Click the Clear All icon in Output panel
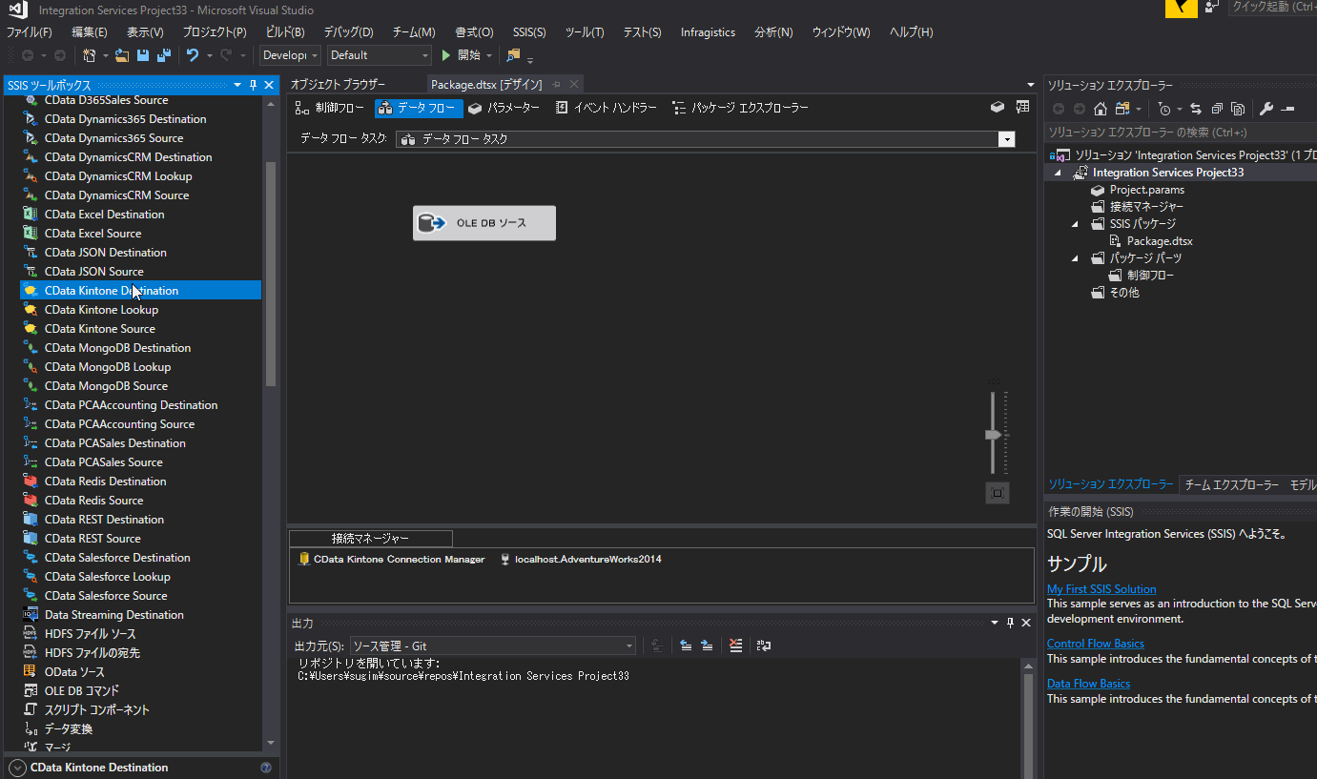The image size is (1317, 779). point(735,646)
